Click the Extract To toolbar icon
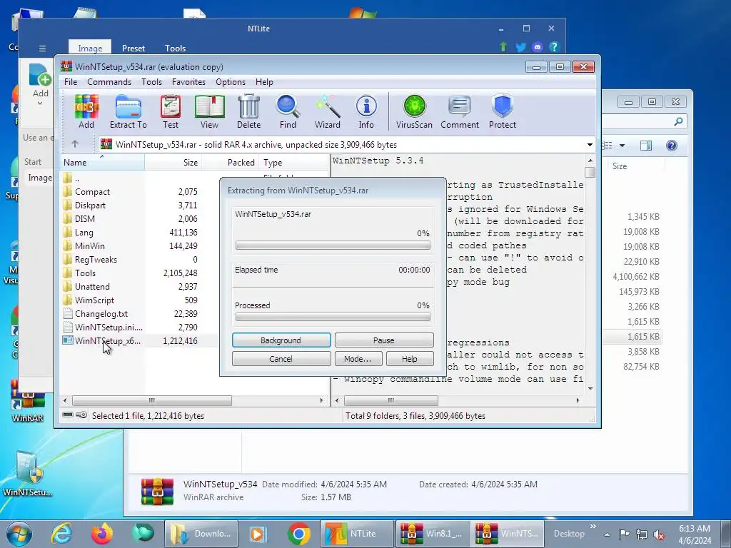Screen dimensions: 731x548 (128, 112)
